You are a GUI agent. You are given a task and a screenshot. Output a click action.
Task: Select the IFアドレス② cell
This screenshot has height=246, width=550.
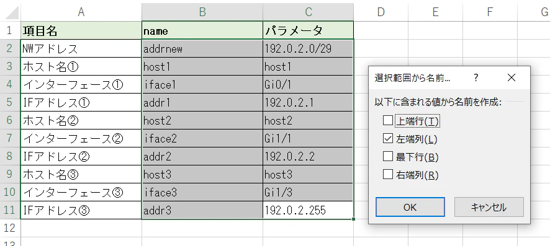pyautogui.click(x=81, y=156)
